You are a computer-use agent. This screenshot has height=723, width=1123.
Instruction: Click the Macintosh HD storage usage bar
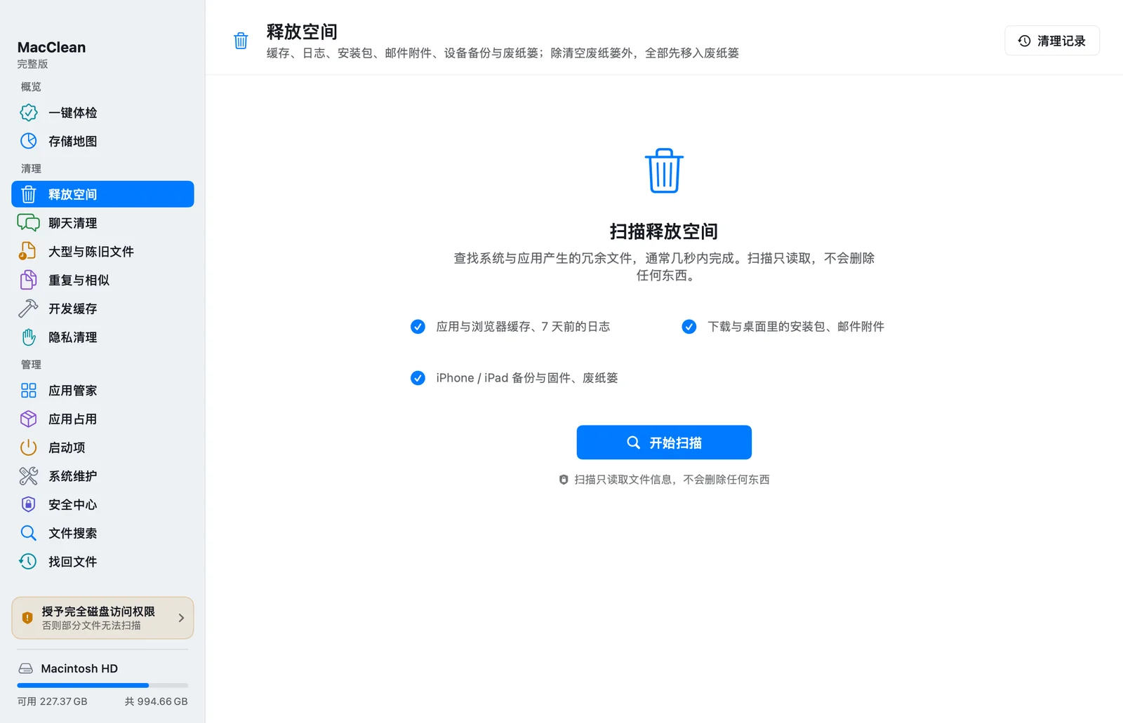pos(102,685)
